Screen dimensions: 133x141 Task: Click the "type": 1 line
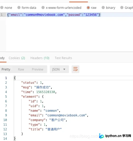tap(38, 125)
